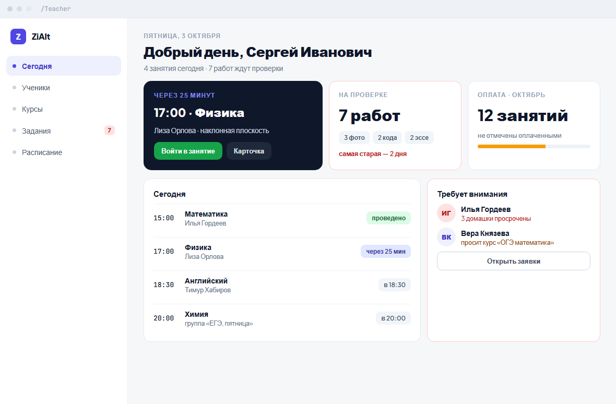Click the 17:00 · Физика heading on dark card
Image resolution: width=616 pixels, height=404 pixels.
[x=199, y=113]
